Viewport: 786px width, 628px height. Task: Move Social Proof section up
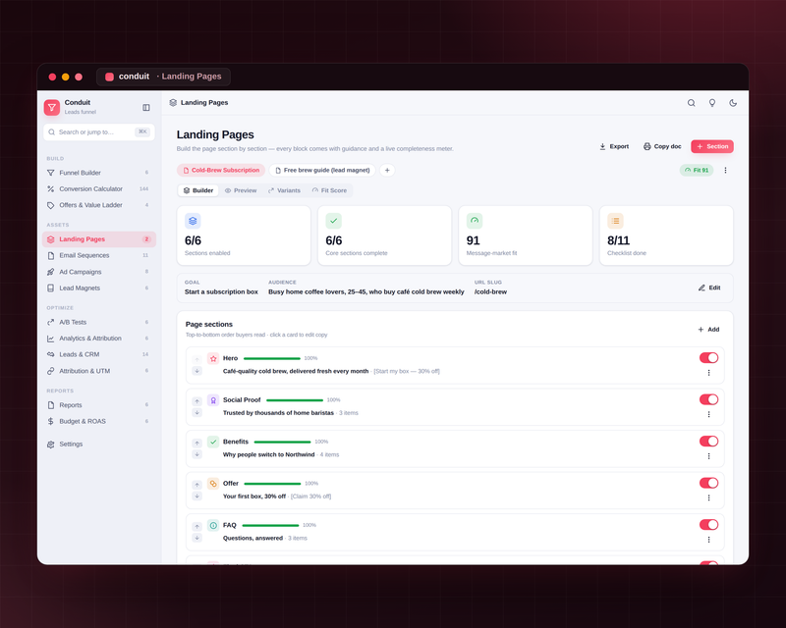197,401
